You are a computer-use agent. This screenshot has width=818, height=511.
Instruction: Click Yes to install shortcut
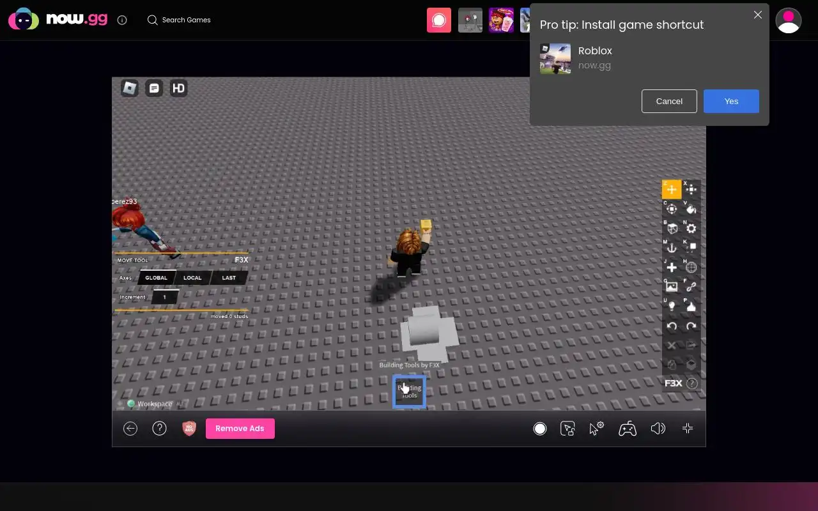coord(731,101)
